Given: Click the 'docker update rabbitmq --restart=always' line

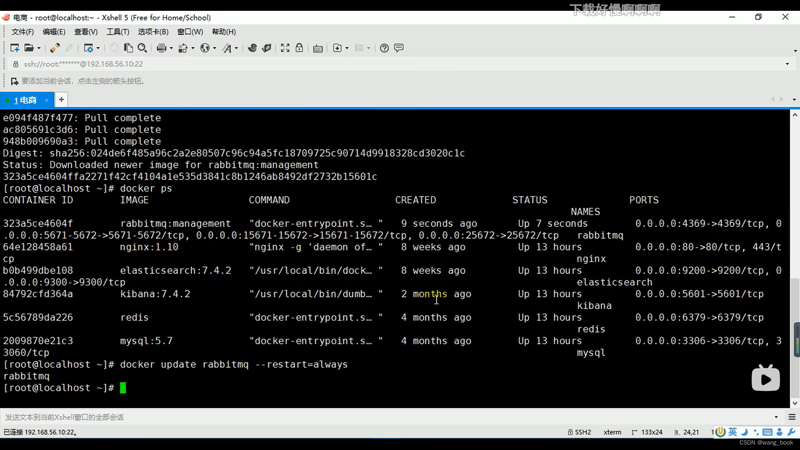Looking at the screenshot, I should tap(234, 365).
